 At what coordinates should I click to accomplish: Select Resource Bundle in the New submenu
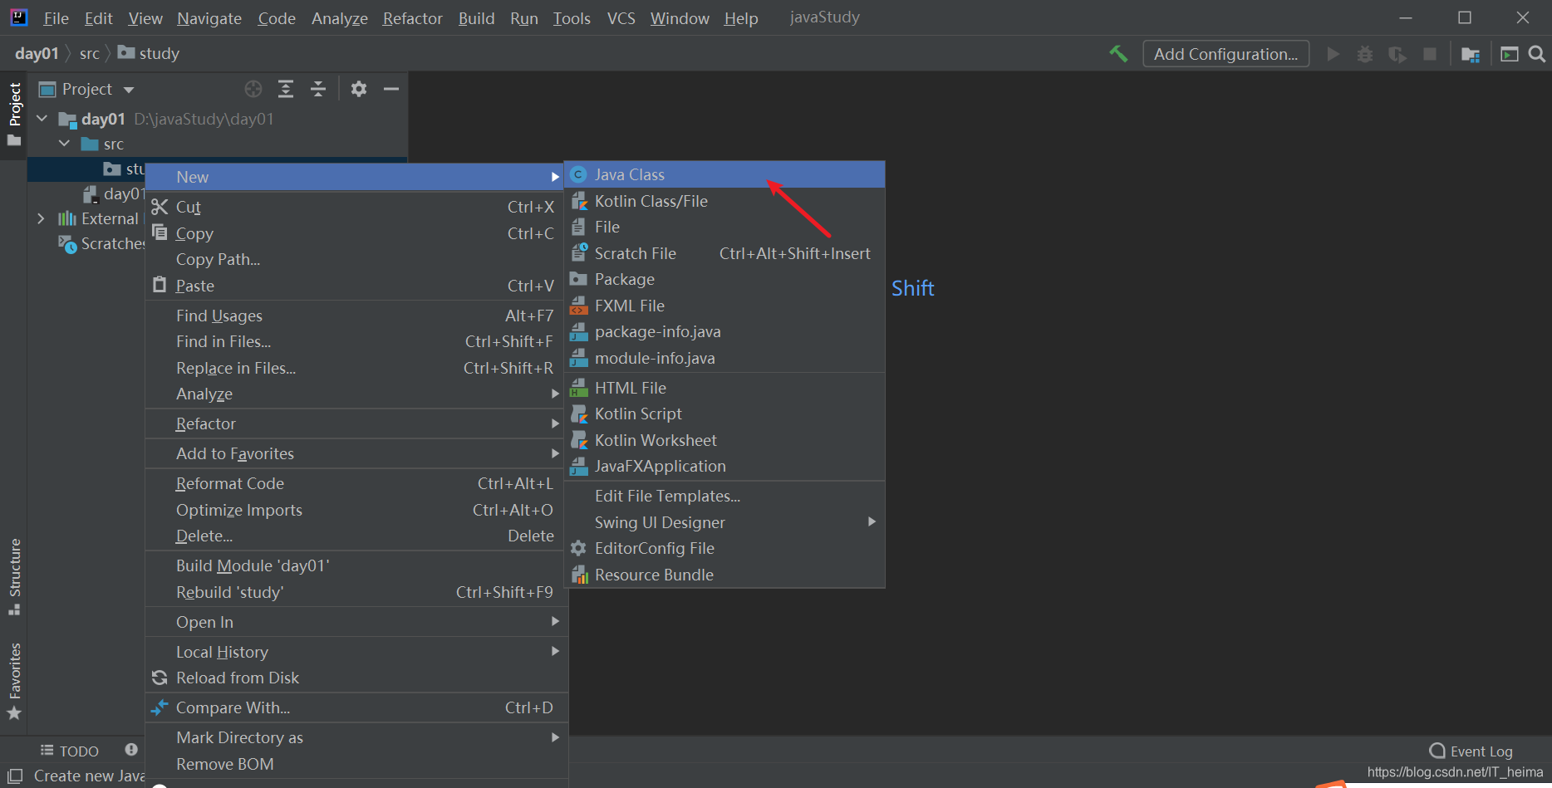point(724,575)
